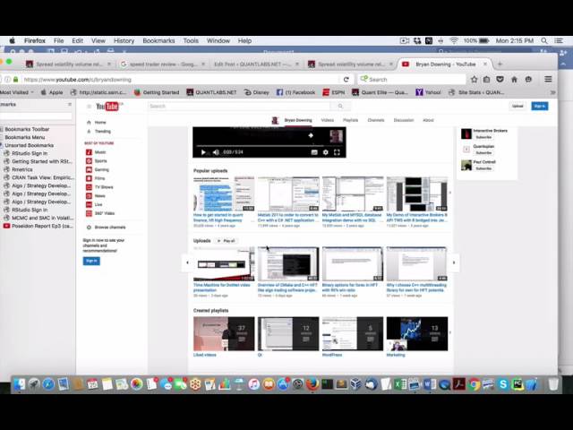Play the channel trailer video

pos(203,152)
